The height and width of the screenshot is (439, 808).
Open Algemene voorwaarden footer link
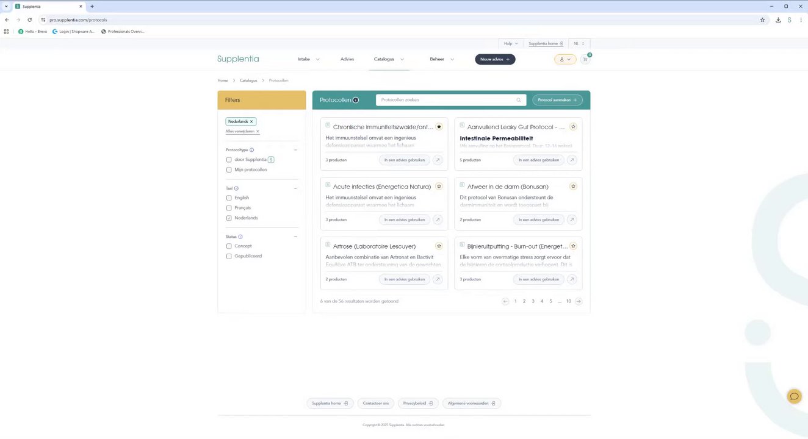[471, 403]
